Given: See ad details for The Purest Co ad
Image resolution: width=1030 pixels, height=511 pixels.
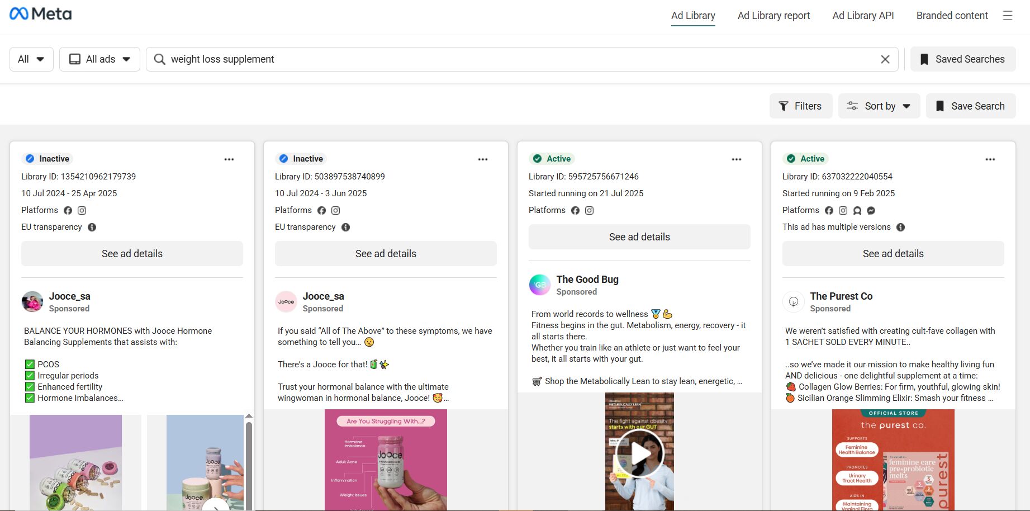Looking at the screenshot, I should pos(893,254).
